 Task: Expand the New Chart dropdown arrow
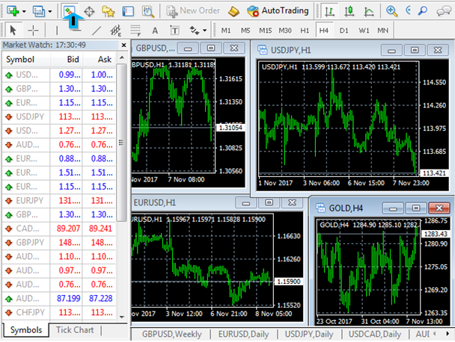pos(25,11)
